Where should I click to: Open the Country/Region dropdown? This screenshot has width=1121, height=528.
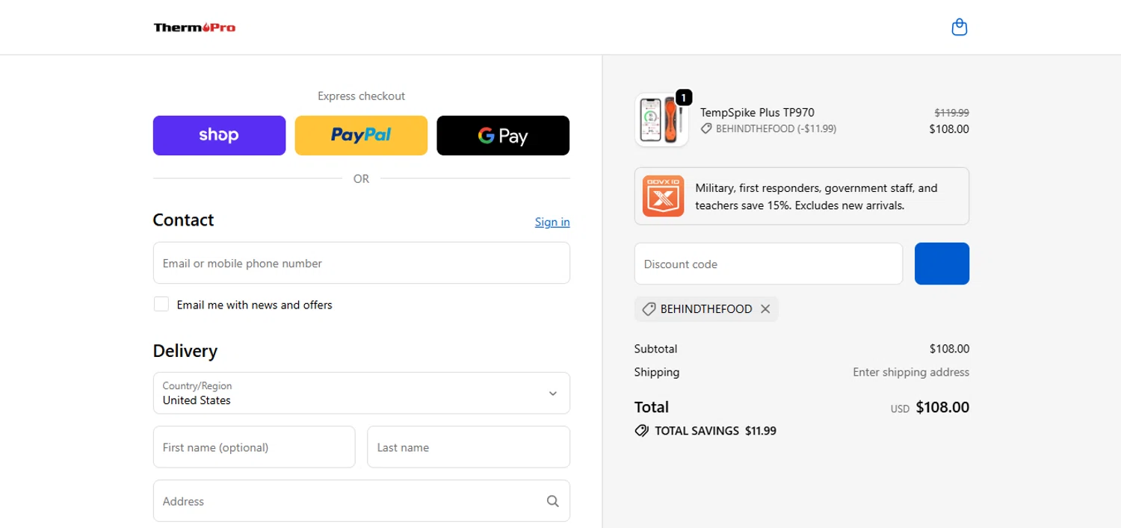(x=362, y=393)
